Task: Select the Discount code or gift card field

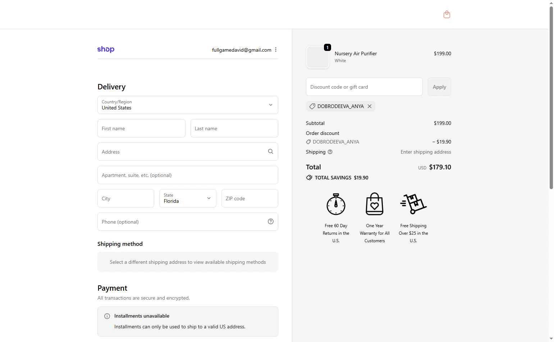Action: (364, 87)
